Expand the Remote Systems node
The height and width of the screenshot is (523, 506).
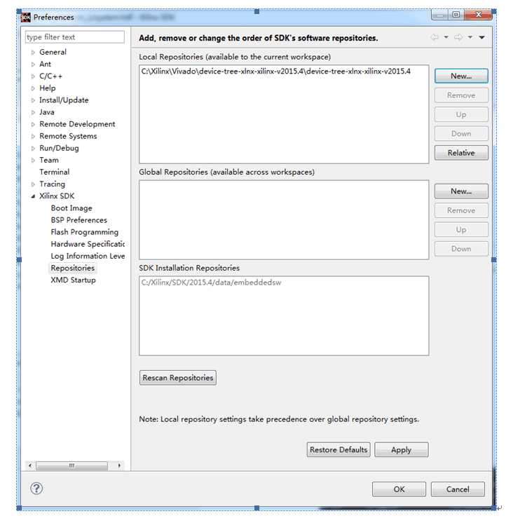pyautogui.click(x=33, y=136)
